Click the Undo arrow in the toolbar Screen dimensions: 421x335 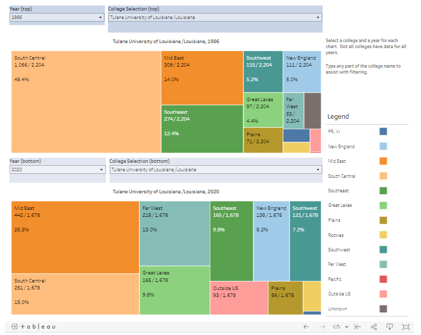coord(306,326)
